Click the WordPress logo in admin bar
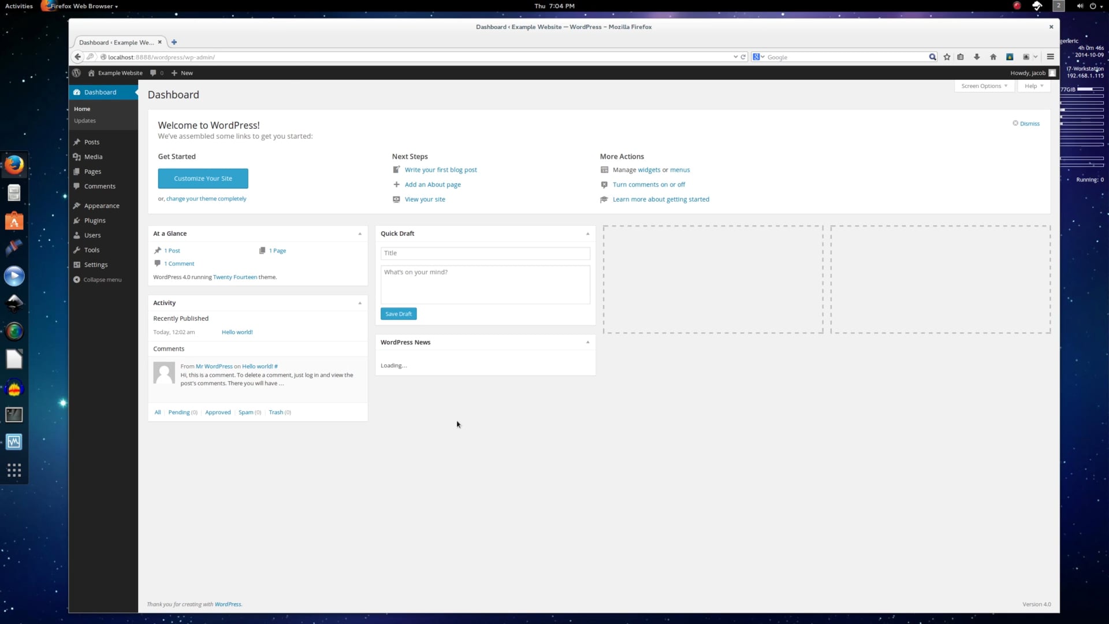The image size is (1109, 624). pos(76,73)
